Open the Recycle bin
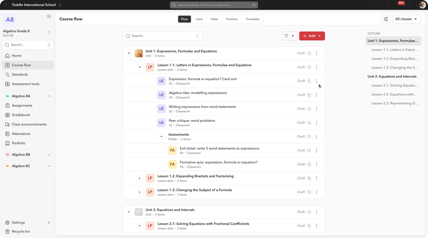The image size is (428, 238). click(x=28, y=231)
